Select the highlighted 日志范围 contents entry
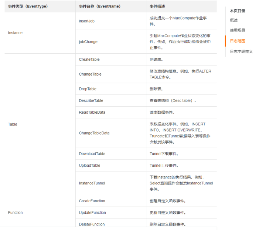Image resolution: width=266 pixels, height=230 pixels. tap(237, 41)
